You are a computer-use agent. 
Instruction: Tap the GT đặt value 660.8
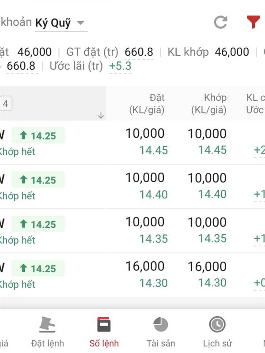pyautogui.click(x=139, y=52)
